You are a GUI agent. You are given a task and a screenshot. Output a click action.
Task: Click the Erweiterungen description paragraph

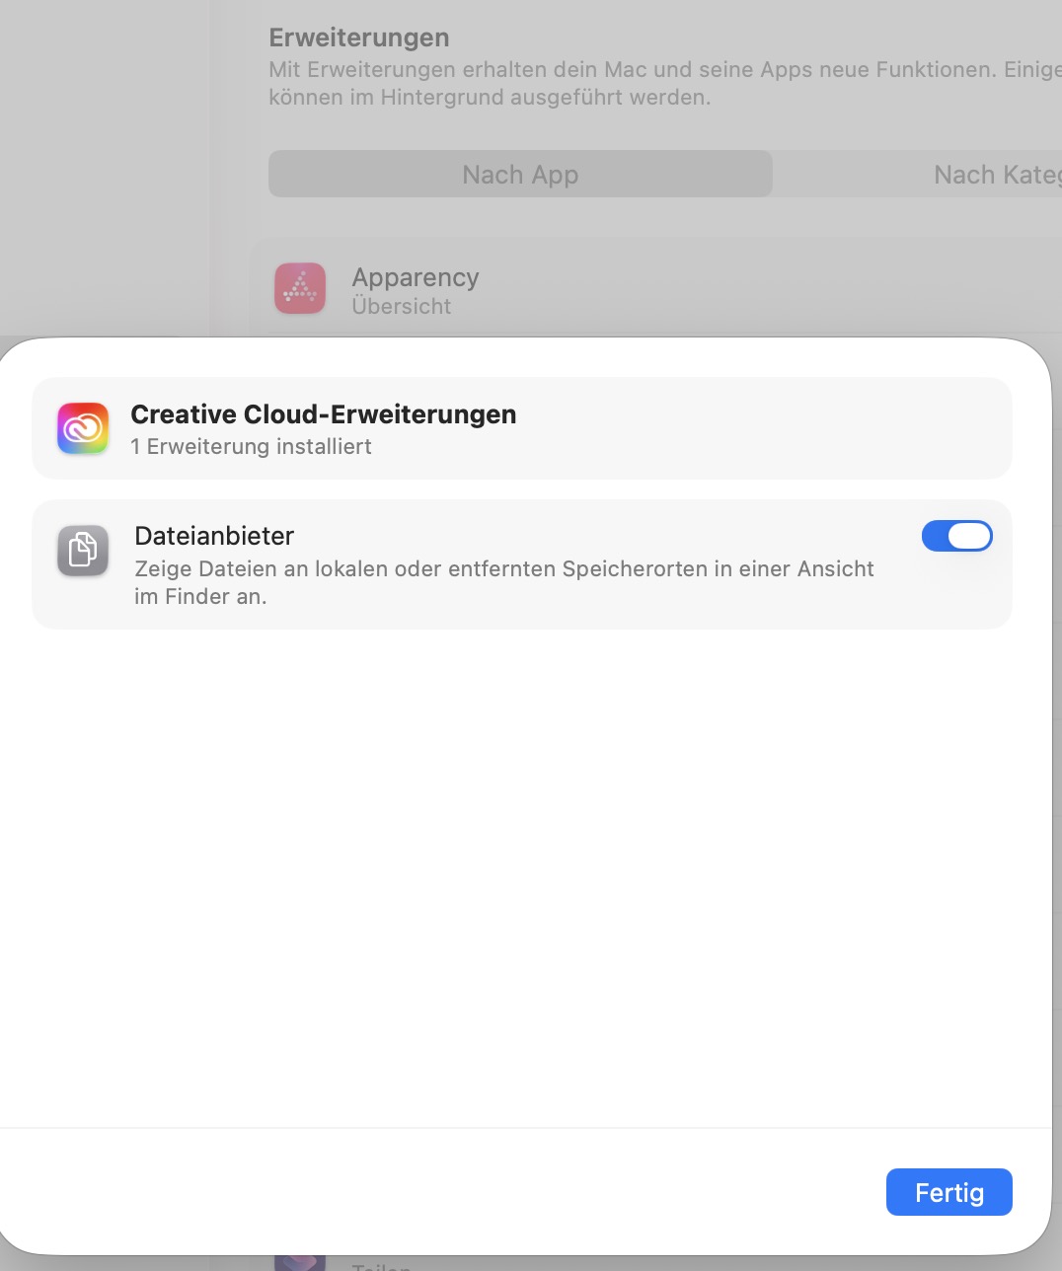[x=592, y=84]
